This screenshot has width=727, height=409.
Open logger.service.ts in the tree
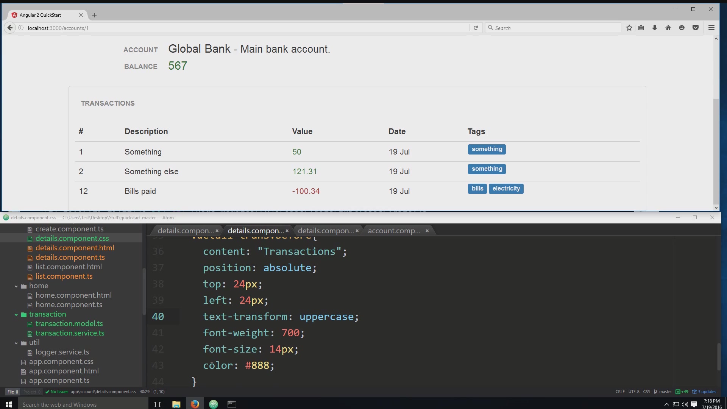point(62,352)
